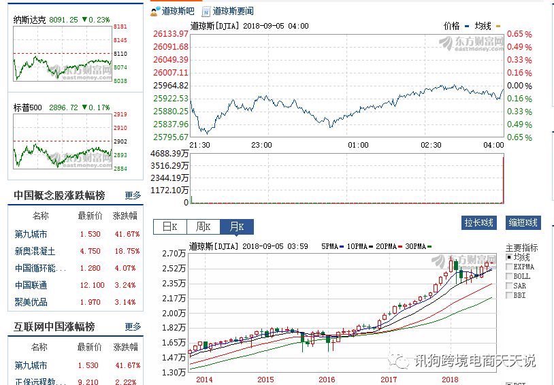The height and width of the screenshot is (385, 554).
Task: Open 聚美优品 stock link
Action: tap(31, 302)
